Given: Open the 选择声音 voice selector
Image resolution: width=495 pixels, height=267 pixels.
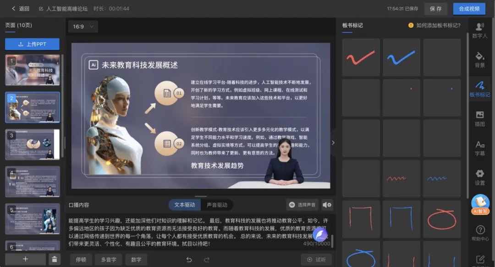Looking at the screenshot, I should click(302, 205).
